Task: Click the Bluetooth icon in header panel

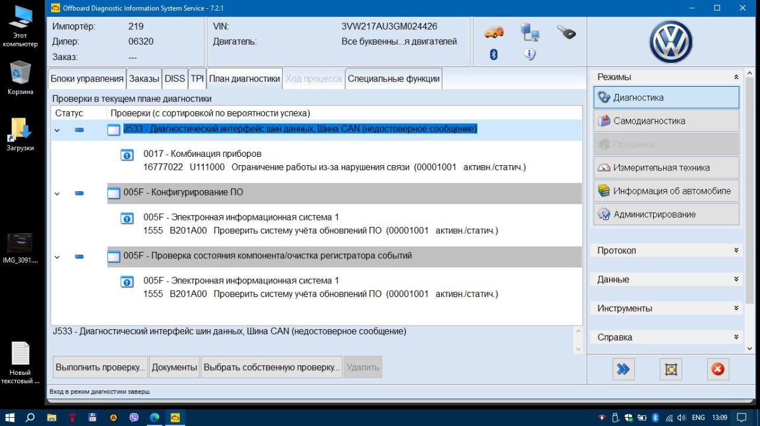Action: click(x=493, y=55)
